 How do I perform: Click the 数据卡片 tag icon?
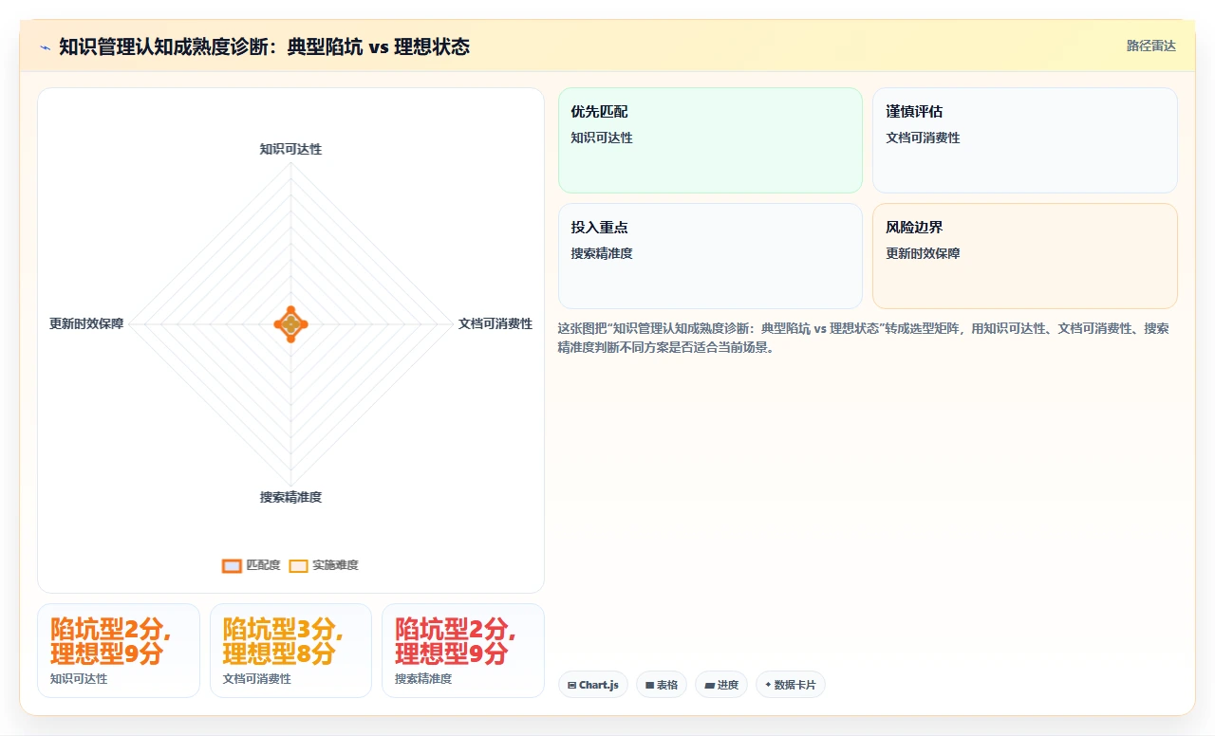pyautogui.click(x=768, y=685)
